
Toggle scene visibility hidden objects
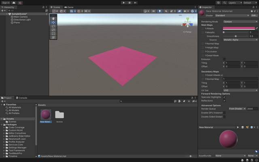click(179, 11)
